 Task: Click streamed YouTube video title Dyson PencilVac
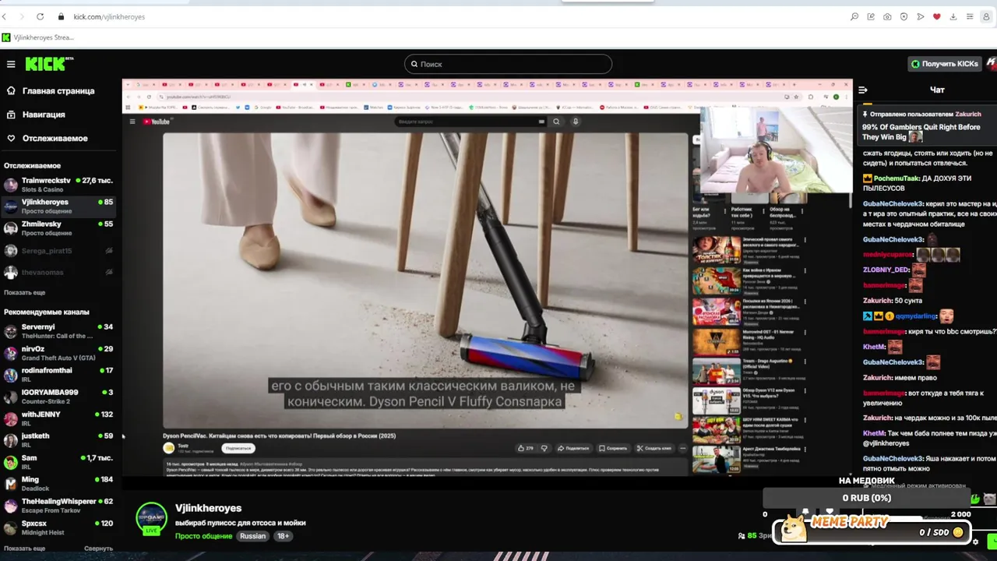(279, 436)
